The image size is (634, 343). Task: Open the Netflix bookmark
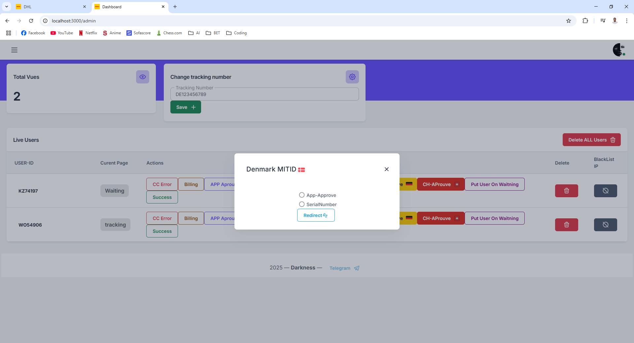coord(88,33)
